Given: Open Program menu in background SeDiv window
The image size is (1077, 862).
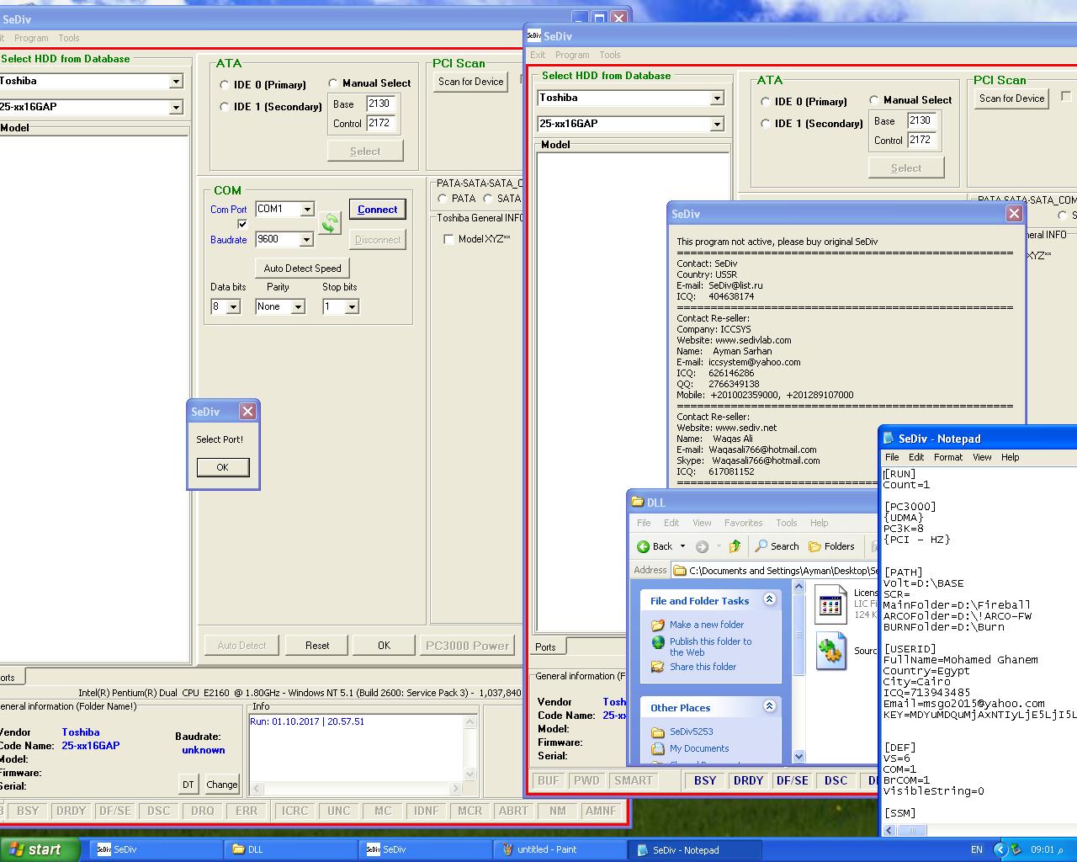Looking at the screenshot, I should pyautogui.click(x=31, y=38).
